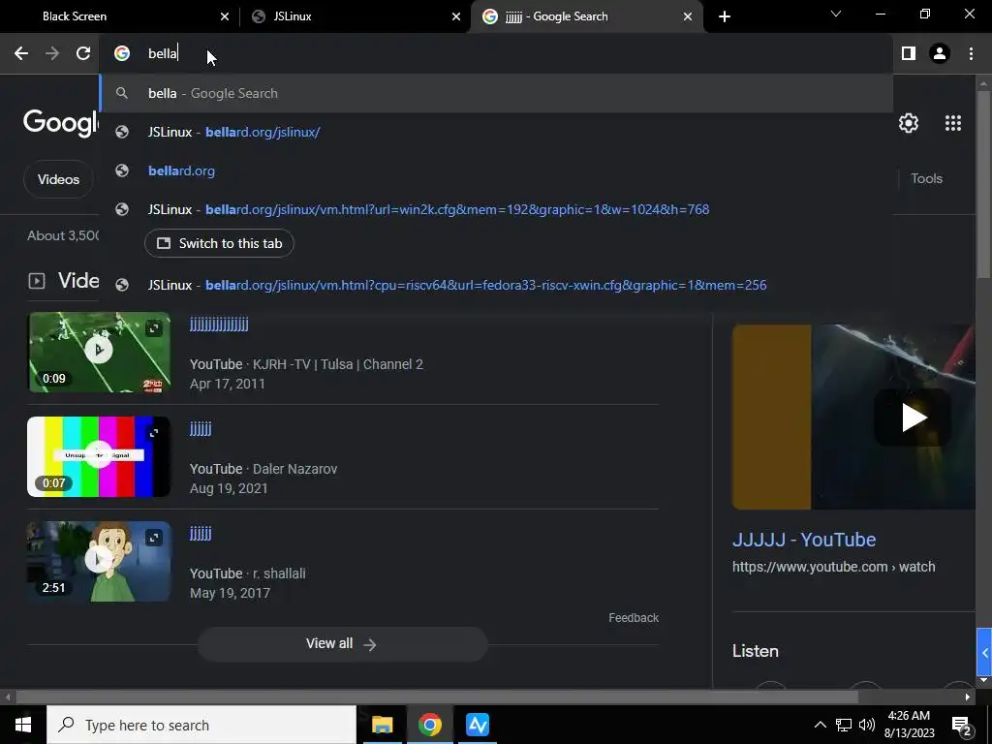Open the notification center icon
This screenshot has height=744, width=992.
click(x=962, y=725)
